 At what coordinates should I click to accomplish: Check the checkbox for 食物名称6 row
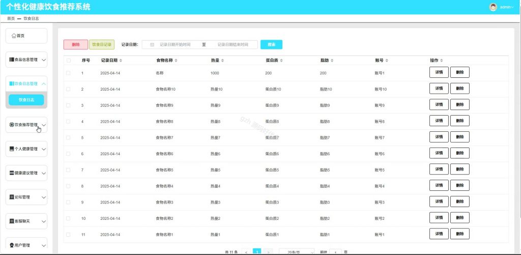[68, 154]
